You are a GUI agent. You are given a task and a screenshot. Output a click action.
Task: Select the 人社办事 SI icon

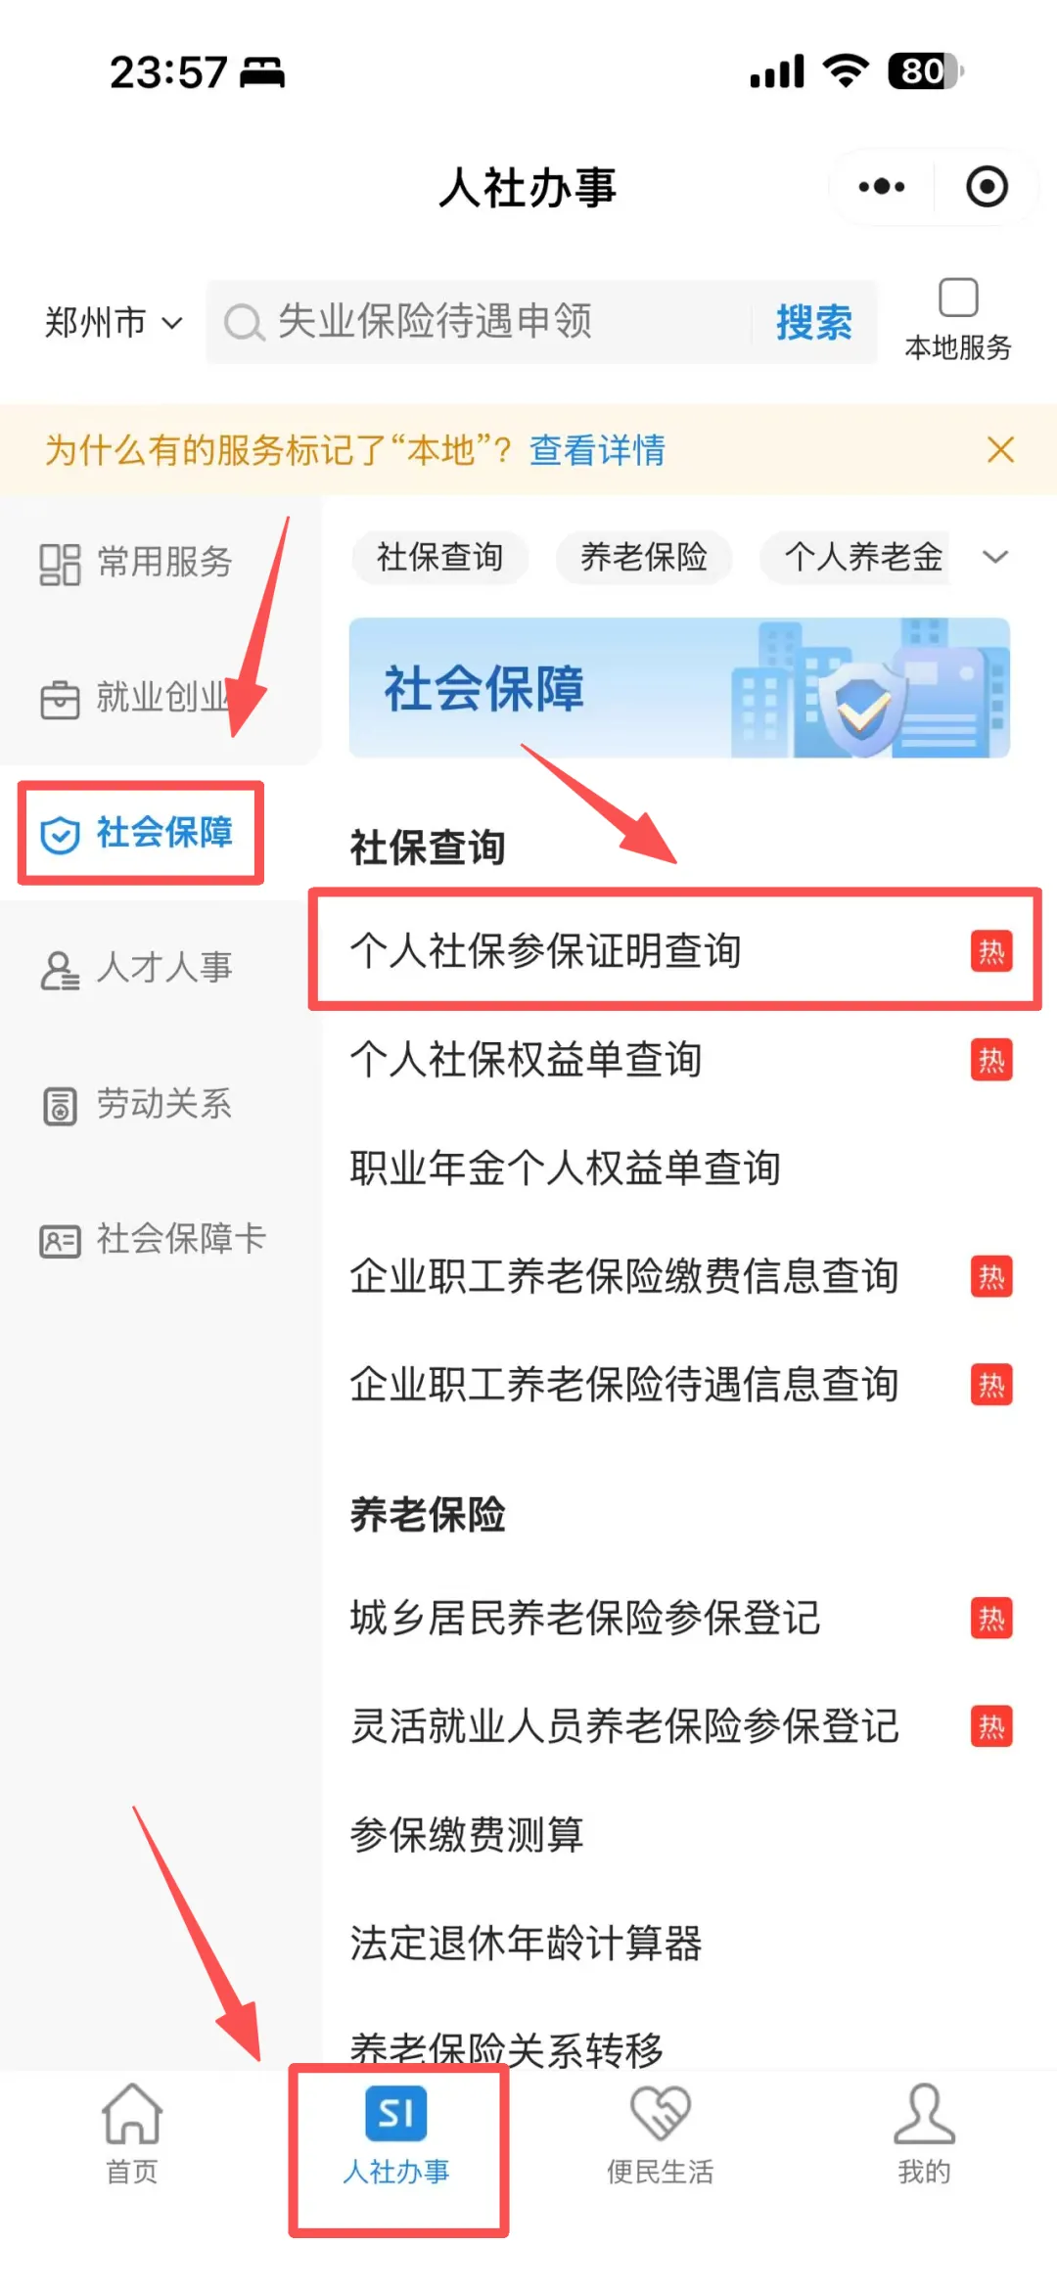coord(396,2114)
